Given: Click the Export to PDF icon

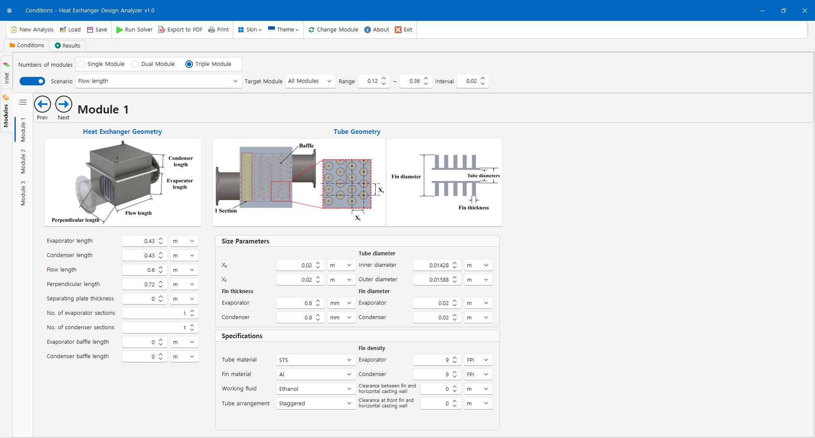Looking at the screenshot, I should coord(161,30).
